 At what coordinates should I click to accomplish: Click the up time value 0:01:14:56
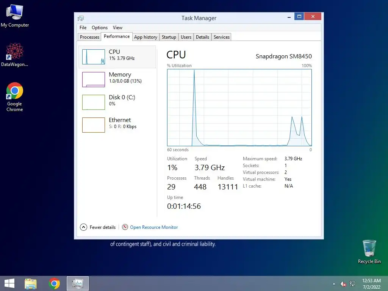[x=184, y=206]
